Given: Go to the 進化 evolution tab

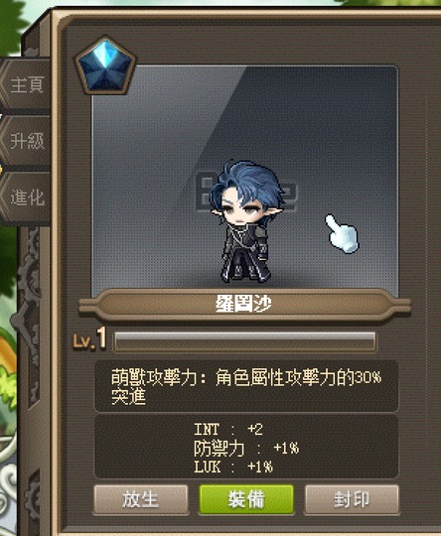Looking at the screenshot, I should pos(26,198).
